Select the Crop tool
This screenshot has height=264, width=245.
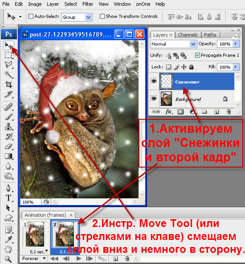pyautogui.click(x=8, y=84)
